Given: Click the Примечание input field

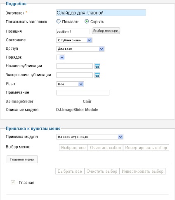Looking at the screenshot, I should click(x=83, y=93).
